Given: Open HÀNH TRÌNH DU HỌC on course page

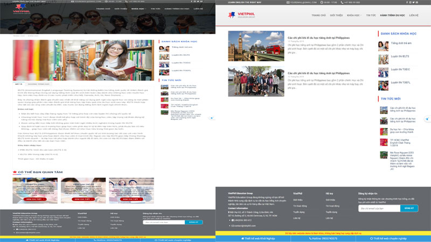Looking at the screenshot, I should [x=177, y=9].
